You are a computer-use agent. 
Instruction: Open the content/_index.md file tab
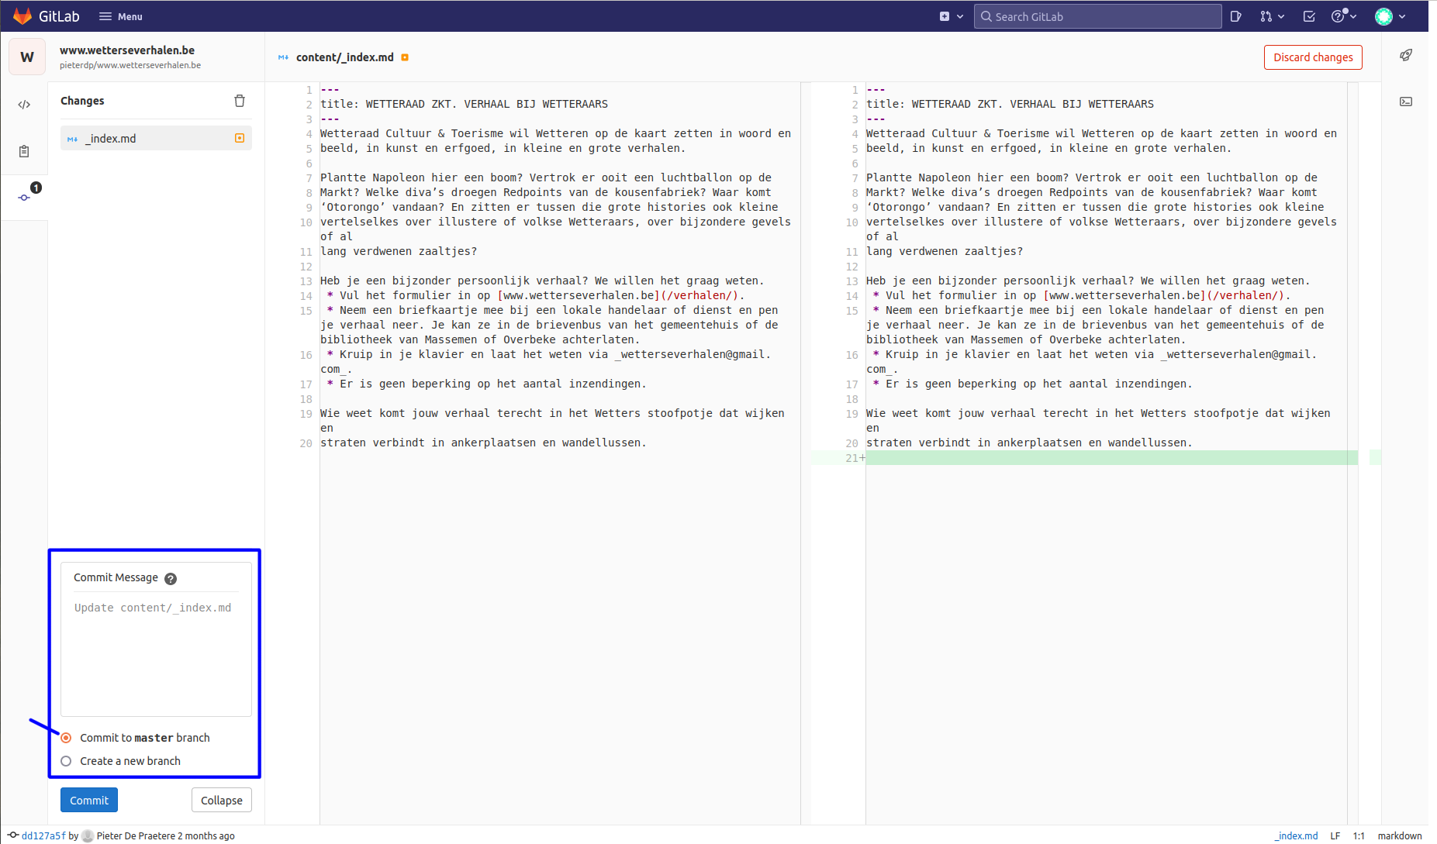tap(344, 57)
